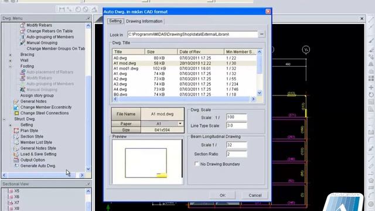The image size is (375, 211).
Task: Click the General Notes icon
Action: 16,101
